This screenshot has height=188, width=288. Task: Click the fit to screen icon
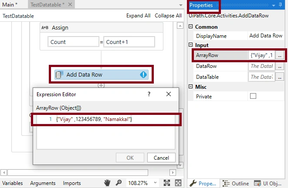pyautogui.click(x=167, y=183)
